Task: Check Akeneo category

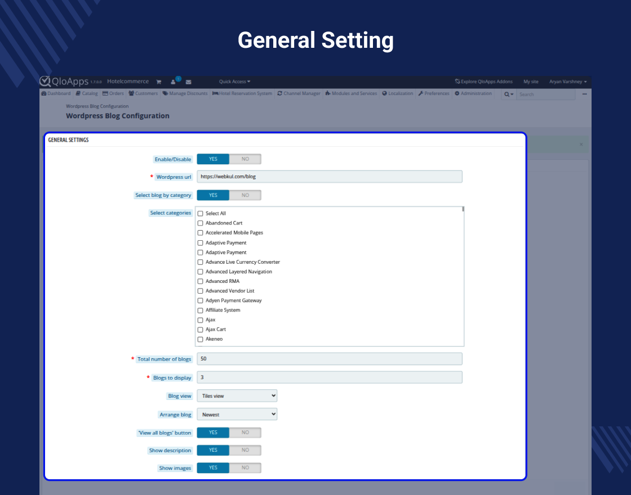Action: [x=200, y=340]
